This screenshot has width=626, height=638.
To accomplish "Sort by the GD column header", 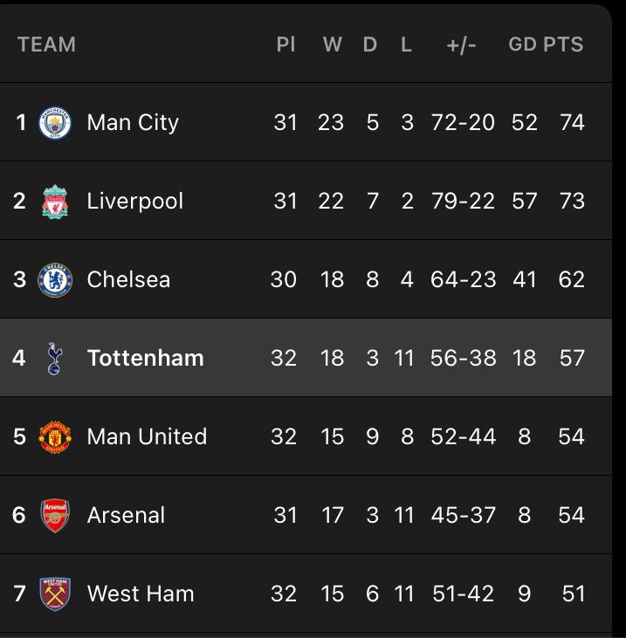I will pyautogui.click(x=523, y=44).
